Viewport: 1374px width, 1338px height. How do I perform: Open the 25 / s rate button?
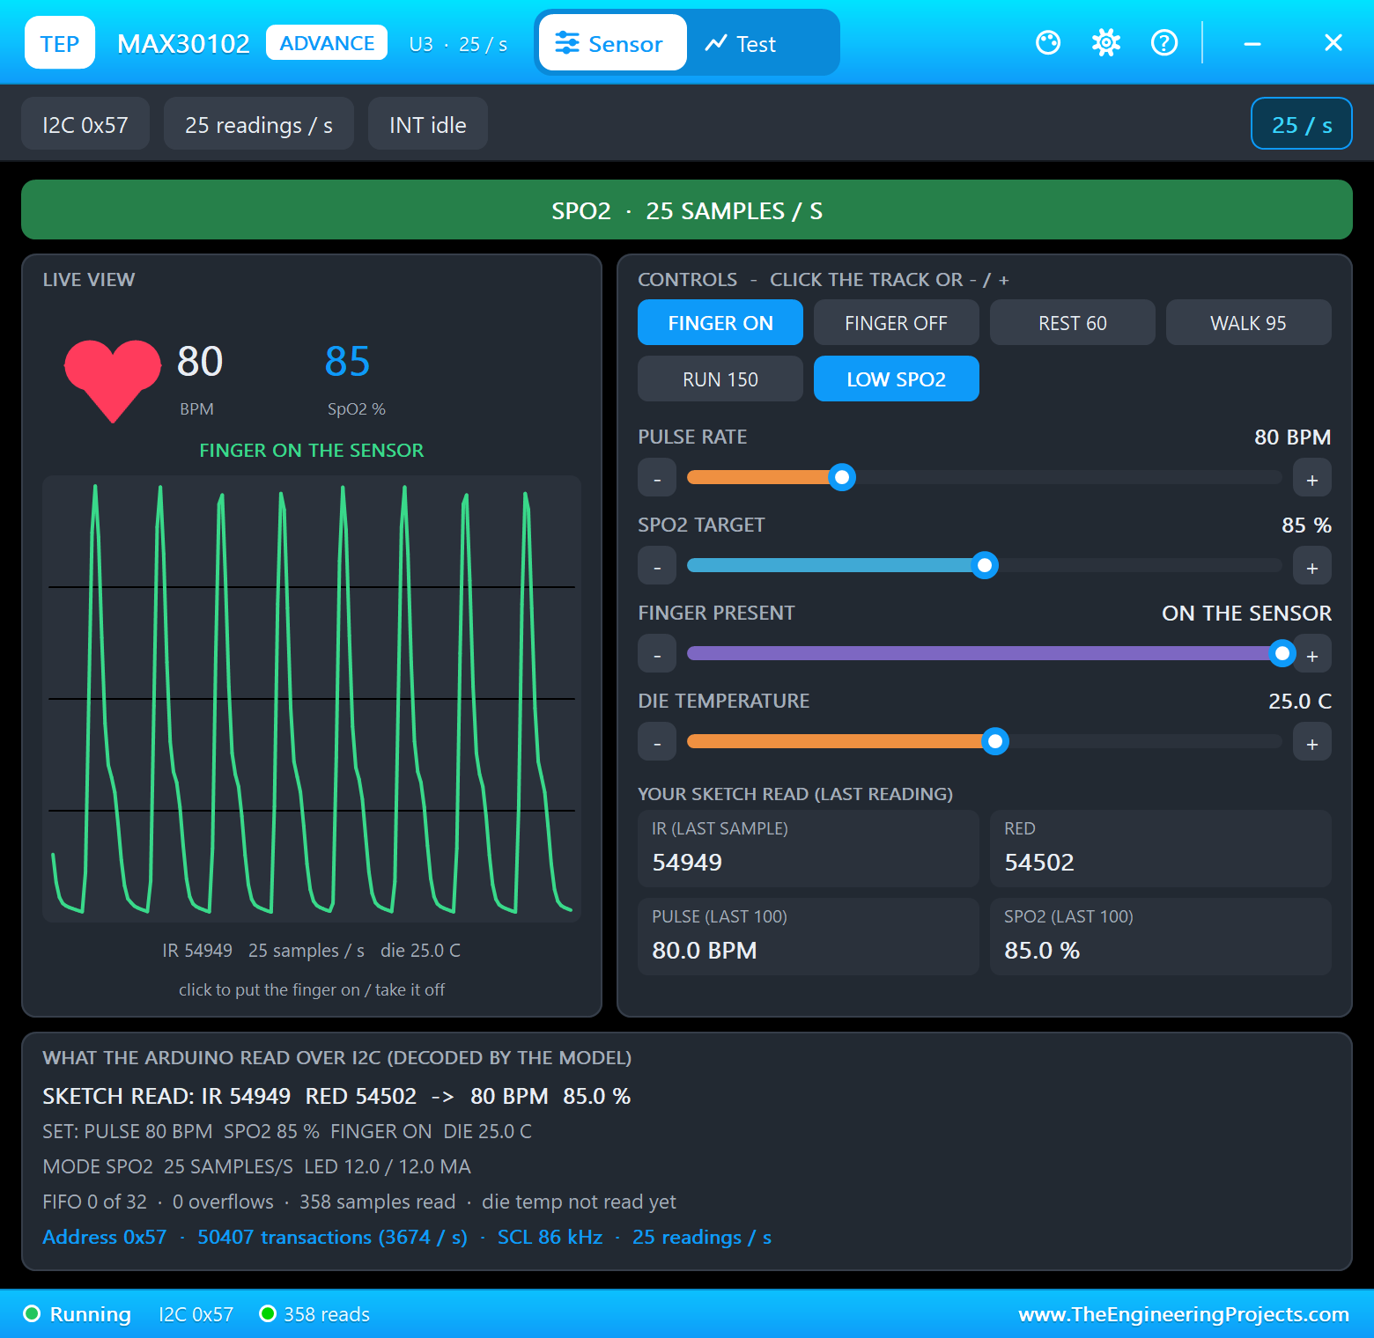pos(1302,123)
